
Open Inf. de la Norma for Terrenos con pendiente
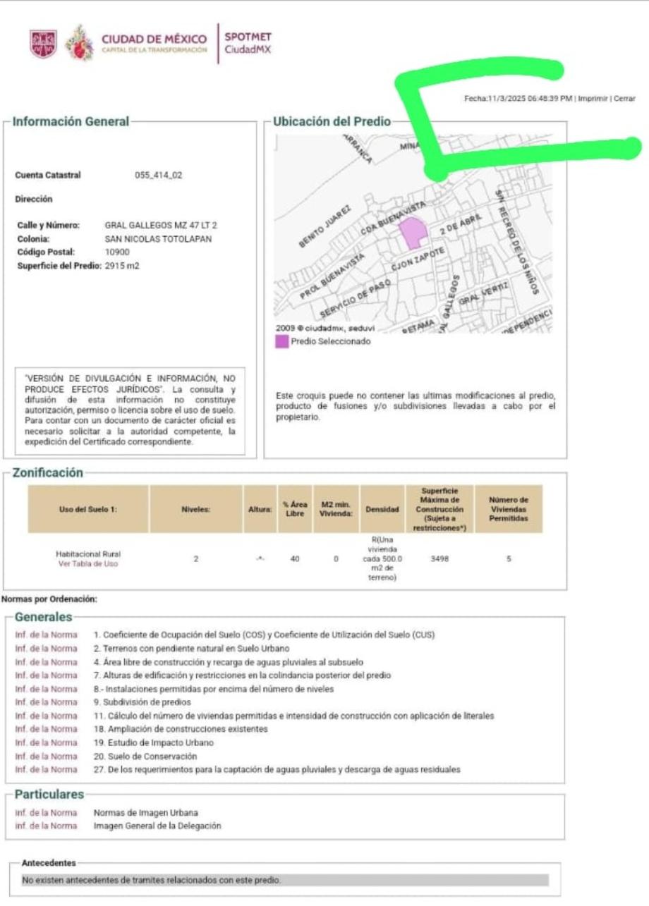click(x=46, y=648)
